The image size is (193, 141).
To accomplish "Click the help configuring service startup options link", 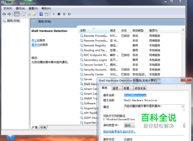I will point(120,132).
